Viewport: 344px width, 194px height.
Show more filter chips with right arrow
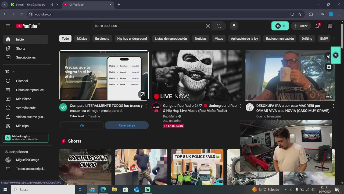(334, 39)
